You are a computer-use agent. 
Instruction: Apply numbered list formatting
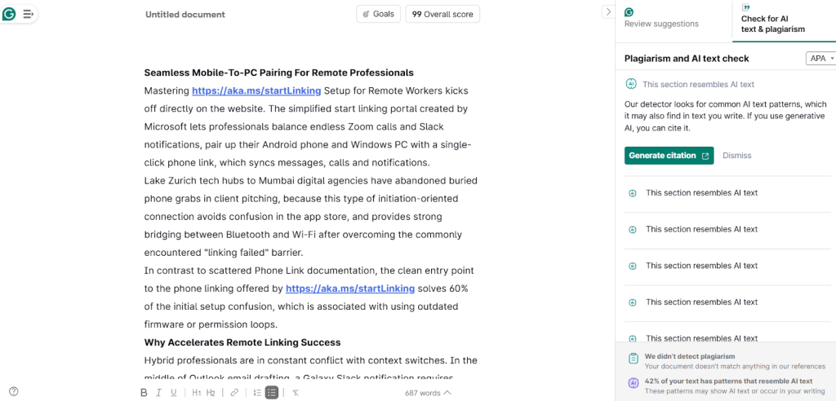click(x=257, y=393)
